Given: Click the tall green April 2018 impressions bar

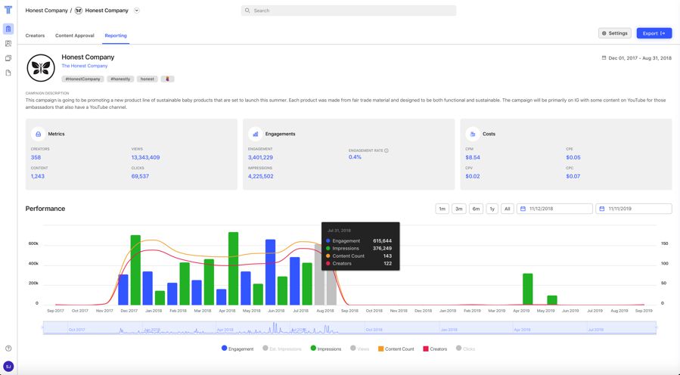Looking at the screenshot, I should (x=233, y=268).
